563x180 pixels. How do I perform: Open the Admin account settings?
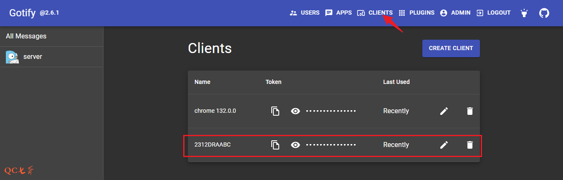tap(455, 13)
